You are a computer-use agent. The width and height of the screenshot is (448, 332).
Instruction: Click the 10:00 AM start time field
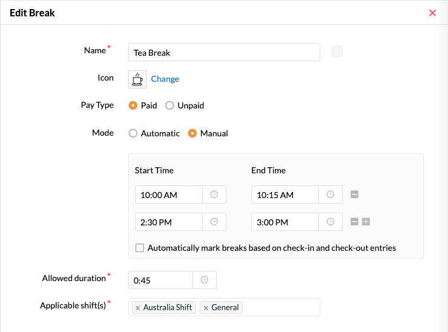point(169,194)
